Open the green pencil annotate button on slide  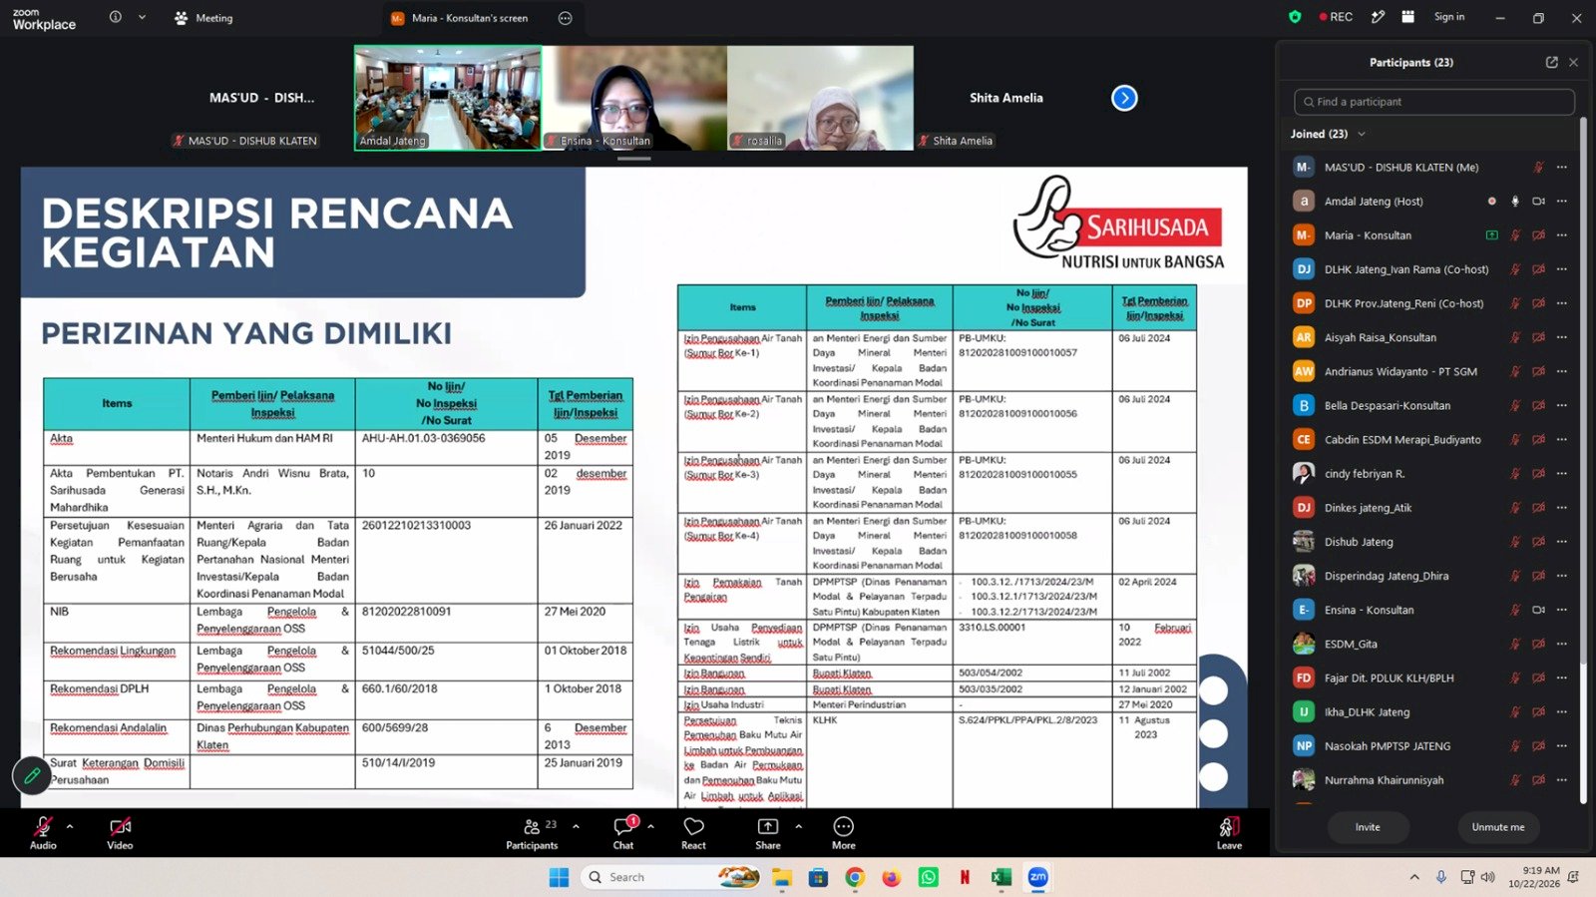(x=32, y=775)
